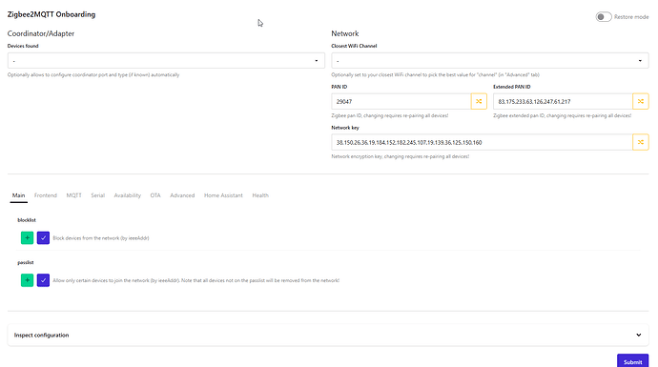Go to the Availability tab
The width and height of the screenshot is (658, 367).
click(128, 195)
